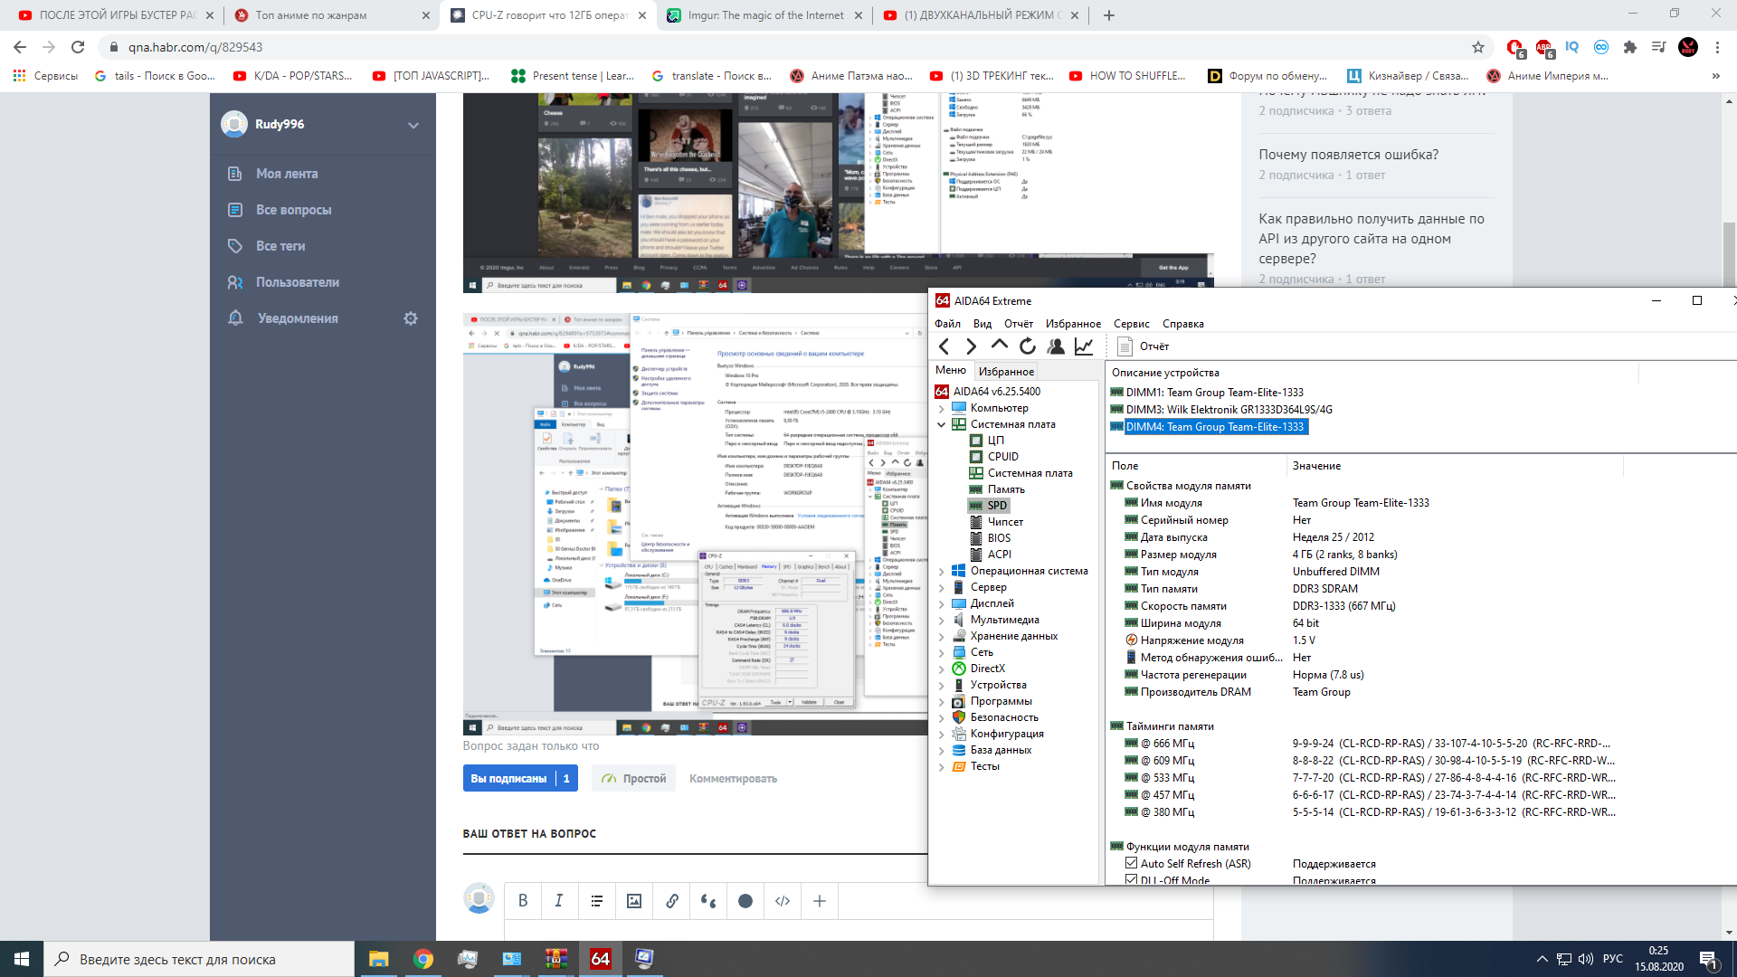Bulleted list icon in answer editor
This screenshot has width=1737, height=977.
pyautogui.click(x=597, y=901)
